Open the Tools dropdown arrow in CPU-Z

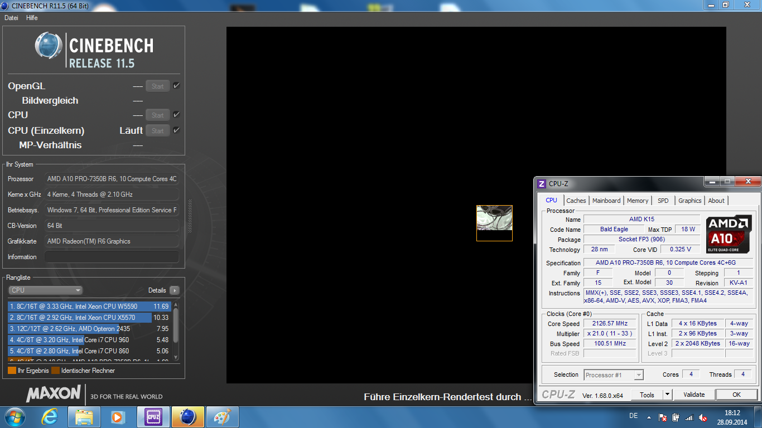[x=667, y=395]
